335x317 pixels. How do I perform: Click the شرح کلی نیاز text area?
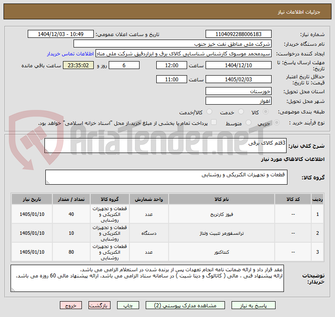coord(166,146)
